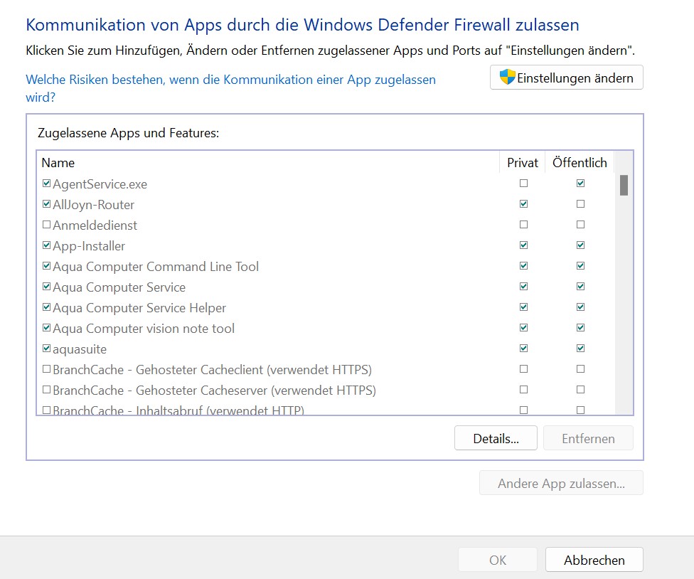The width and height of the screenshot is (694, 579).
Task: Enable BranchCache Gehosteter Cacheclient checkbox
Action: coord(47,370)
